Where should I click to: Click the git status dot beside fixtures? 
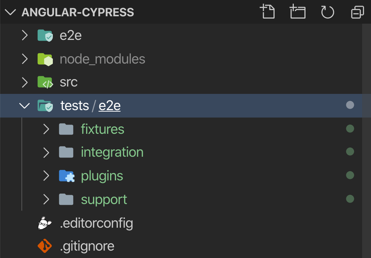350,129
